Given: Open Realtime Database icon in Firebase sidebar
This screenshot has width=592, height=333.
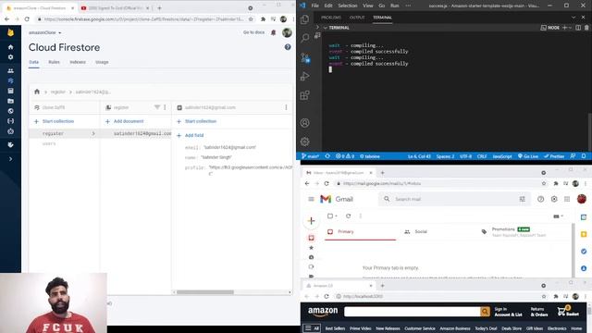Looking at the screenshot, I should 10,91.
